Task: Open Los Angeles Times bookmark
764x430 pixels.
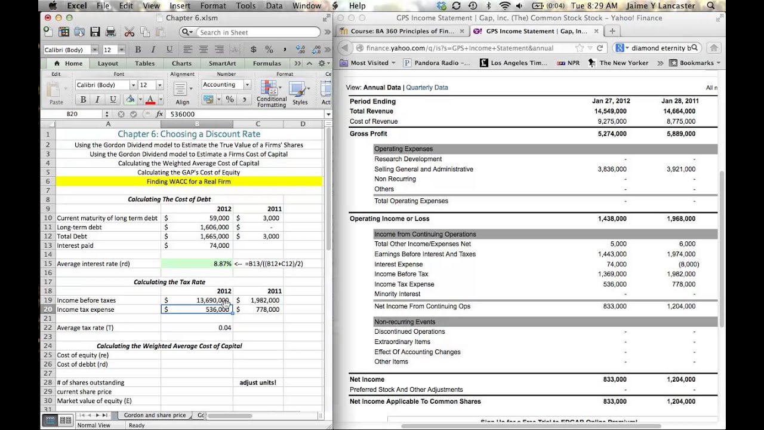Action: tap(514, 63)
